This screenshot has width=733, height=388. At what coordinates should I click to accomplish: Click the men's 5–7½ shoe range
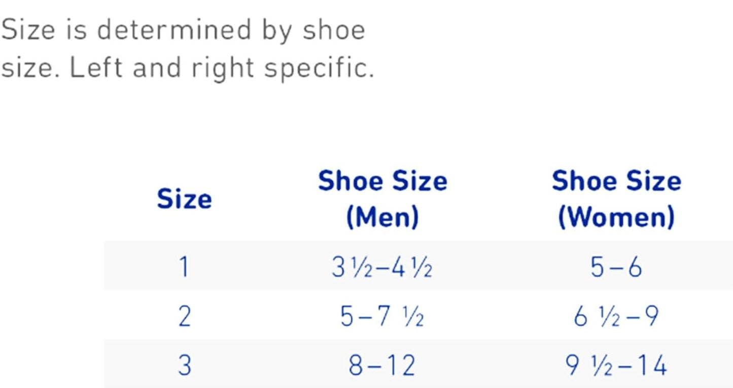coord(382,316)
